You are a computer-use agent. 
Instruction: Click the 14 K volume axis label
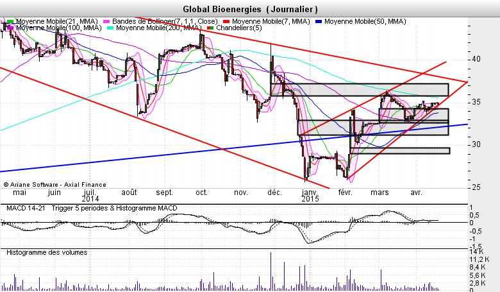pyautogui.click(x=476, y=252)
